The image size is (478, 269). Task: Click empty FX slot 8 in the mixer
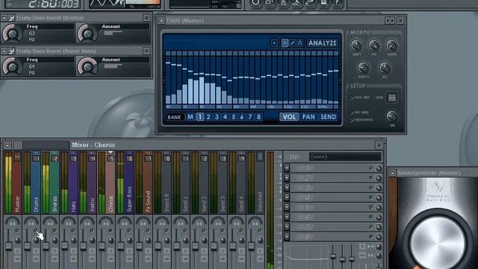click(329, 237)
